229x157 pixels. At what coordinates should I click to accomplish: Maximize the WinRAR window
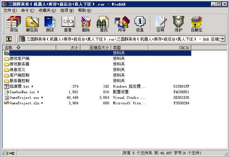[219, 4]
